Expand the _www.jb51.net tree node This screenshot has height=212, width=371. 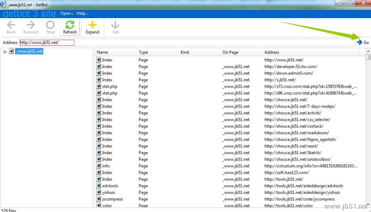[5, 51]
